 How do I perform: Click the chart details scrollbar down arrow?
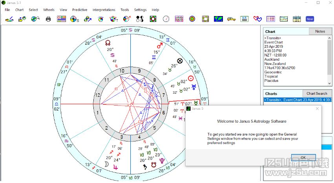tap(330, 83)
